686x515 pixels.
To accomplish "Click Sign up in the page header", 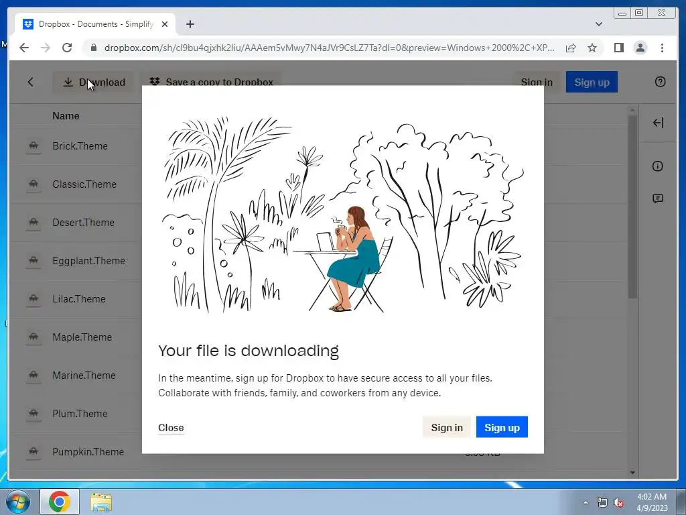I will pos(592,82).
